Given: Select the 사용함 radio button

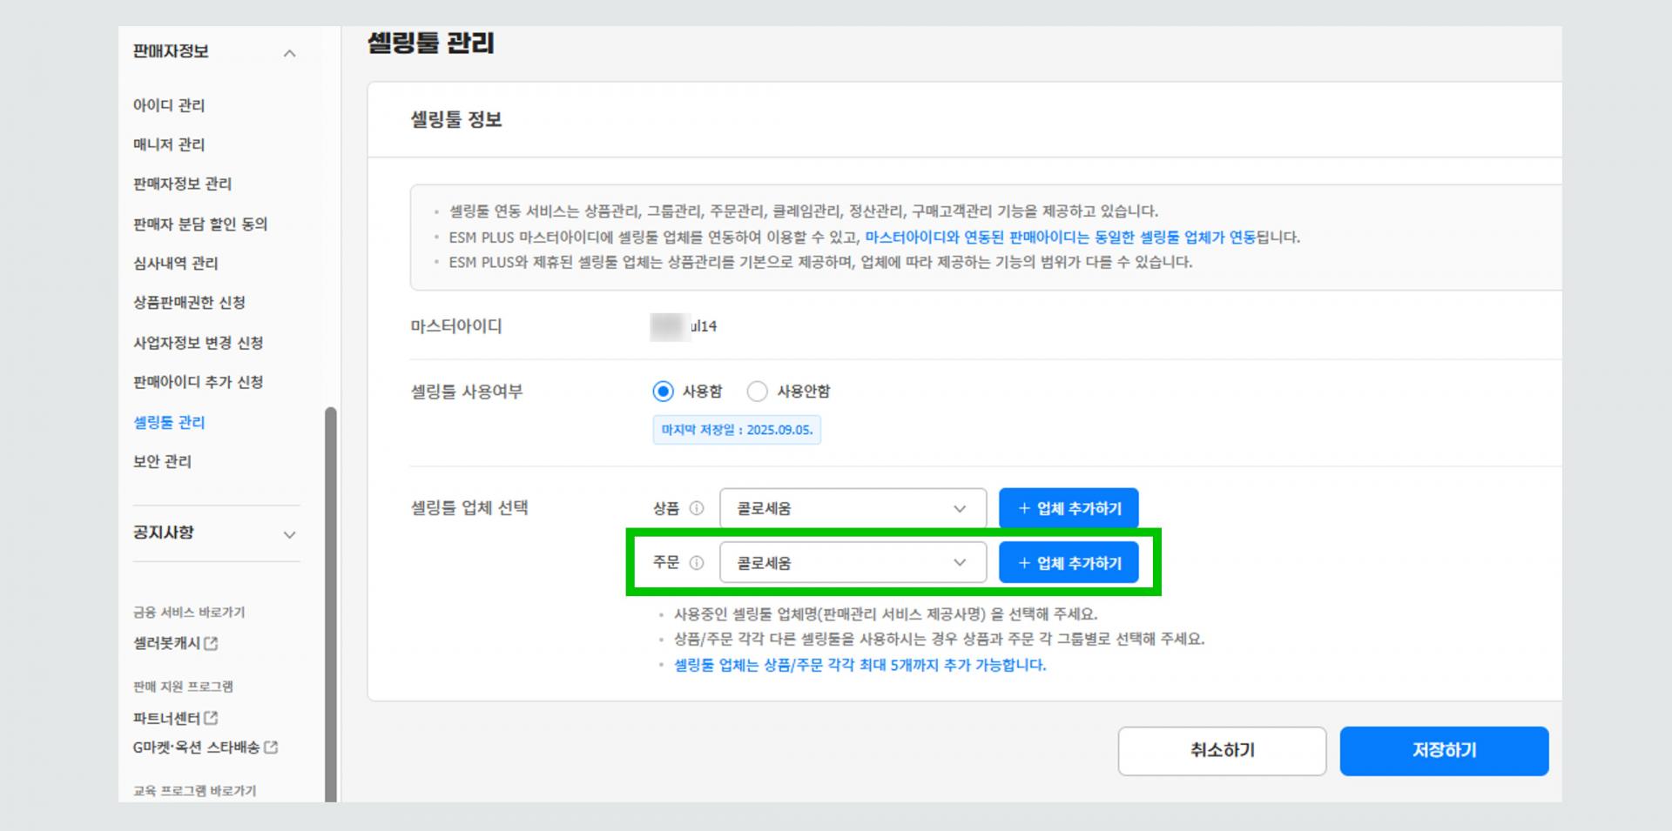Looking at the screenshot, I should (x=663, y=392).
